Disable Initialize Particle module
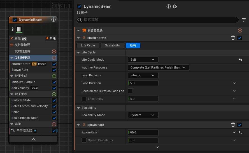This screenshot has width=249, height=153. click(54, 82)
